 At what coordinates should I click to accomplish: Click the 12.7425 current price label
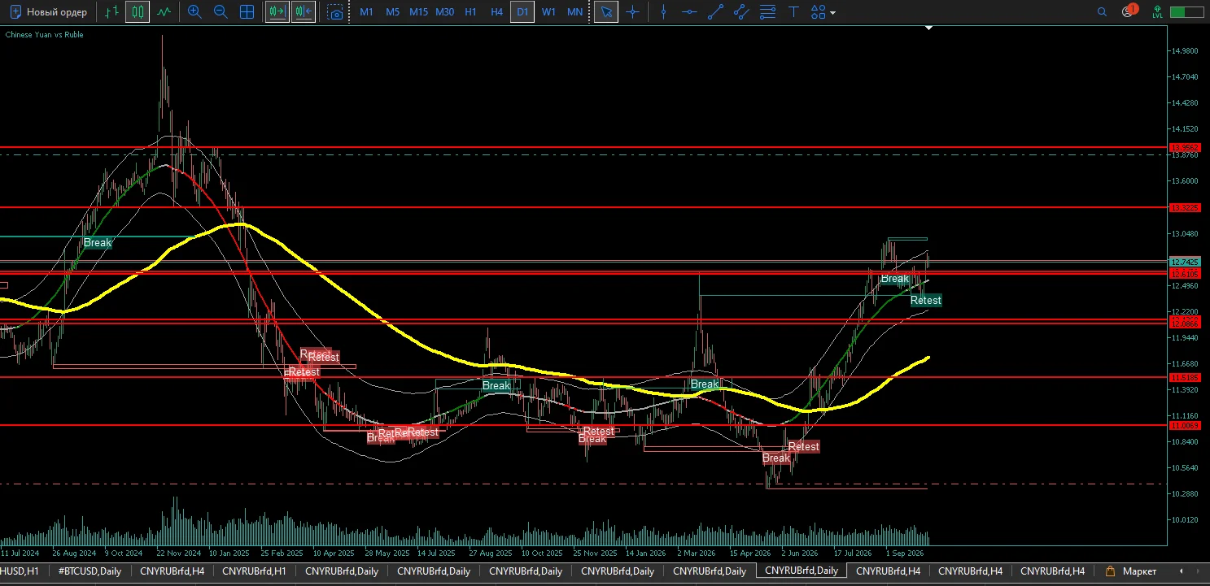point(1184,262)
